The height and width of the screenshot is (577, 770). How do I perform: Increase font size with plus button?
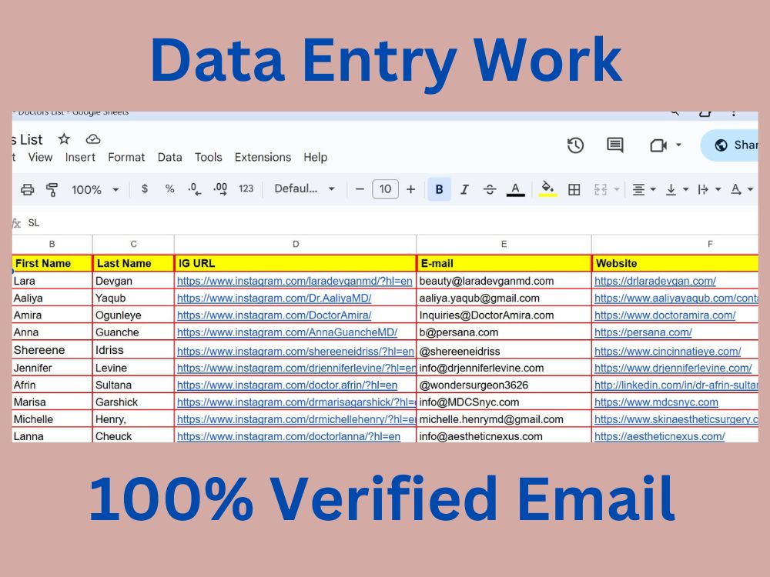click(x=411, y=189)
